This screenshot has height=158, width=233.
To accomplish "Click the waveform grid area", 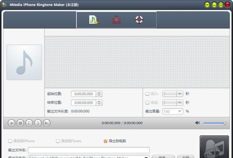I will pos(137,62).
